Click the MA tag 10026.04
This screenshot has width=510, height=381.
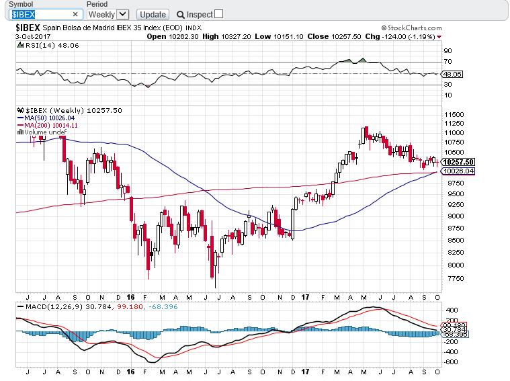[458, 171]
